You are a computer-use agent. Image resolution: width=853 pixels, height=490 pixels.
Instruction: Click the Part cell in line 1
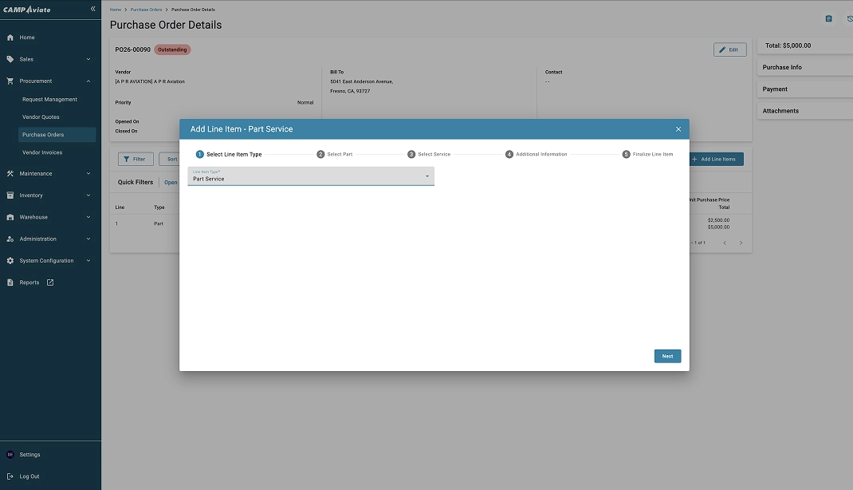tap(159, 223)
